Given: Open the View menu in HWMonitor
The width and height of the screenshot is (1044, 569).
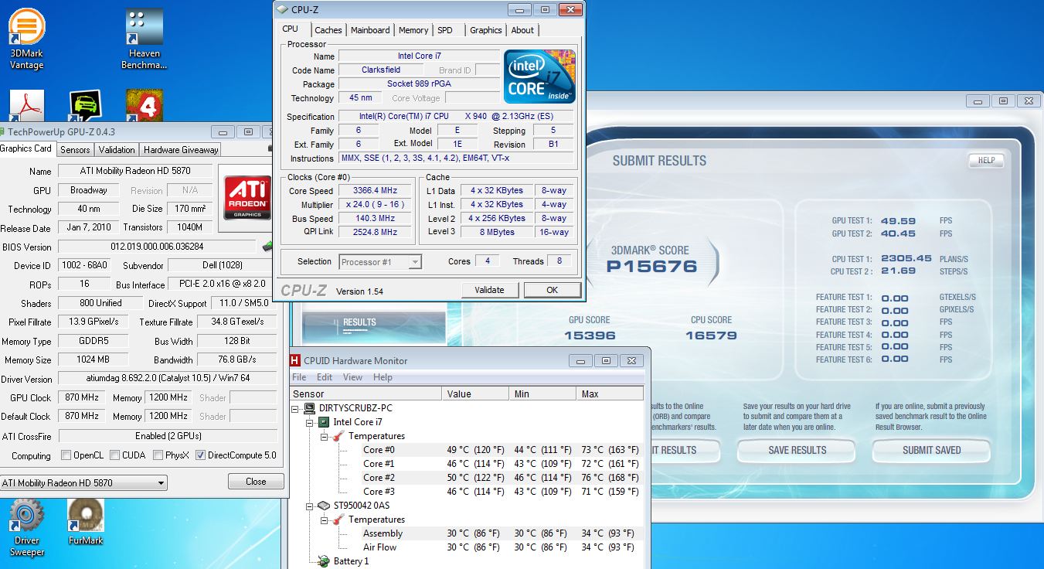Looking at the screenshot, I should coord(352,377).
